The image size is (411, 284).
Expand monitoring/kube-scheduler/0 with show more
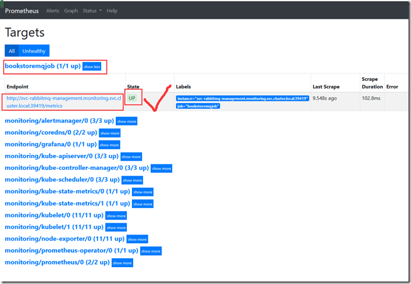click(x=133, y=180)
